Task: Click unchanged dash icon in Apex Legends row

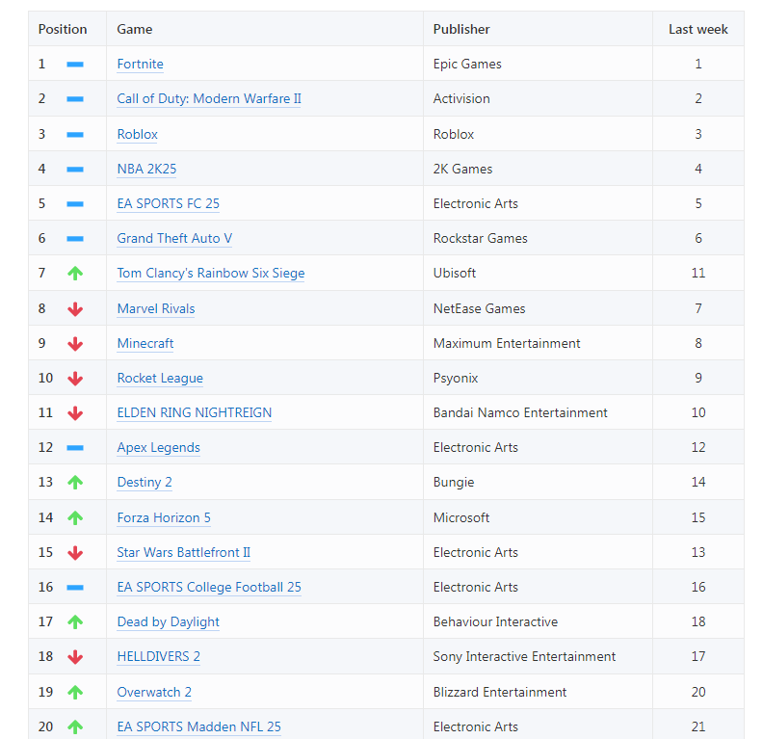Action: coord(75,448)
